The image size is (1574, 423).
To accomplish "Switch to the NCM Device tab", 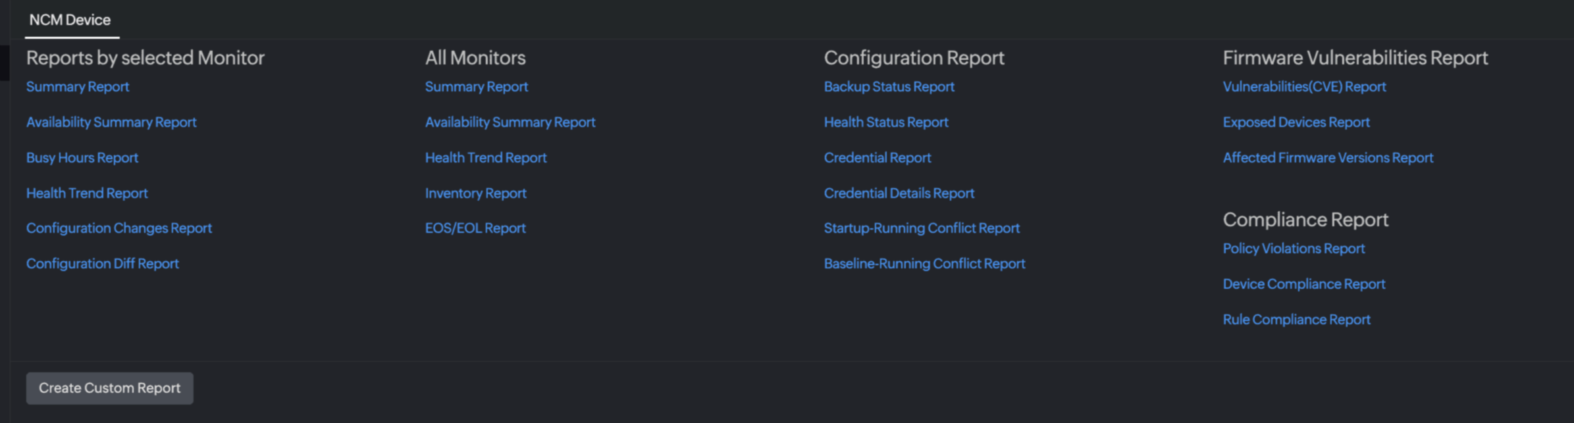I will click(x=70, y=20).
